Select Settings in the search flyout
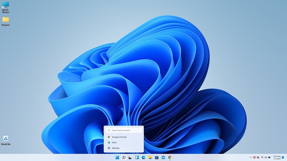 (x=124, y=148)
